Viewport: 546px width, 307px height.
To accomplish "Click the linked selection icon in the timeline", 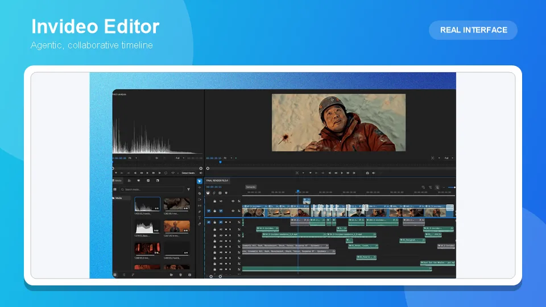I will [214, 193].
